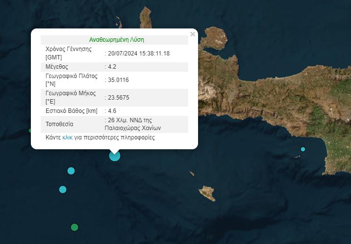Click the focal depth value 4.6
Screen dimensions: 351x244
pyautogui.click(x=112, y=111)
